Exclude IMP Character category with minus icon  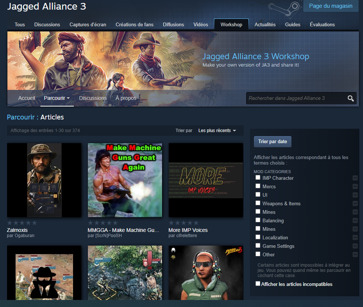tap(355, 178)
